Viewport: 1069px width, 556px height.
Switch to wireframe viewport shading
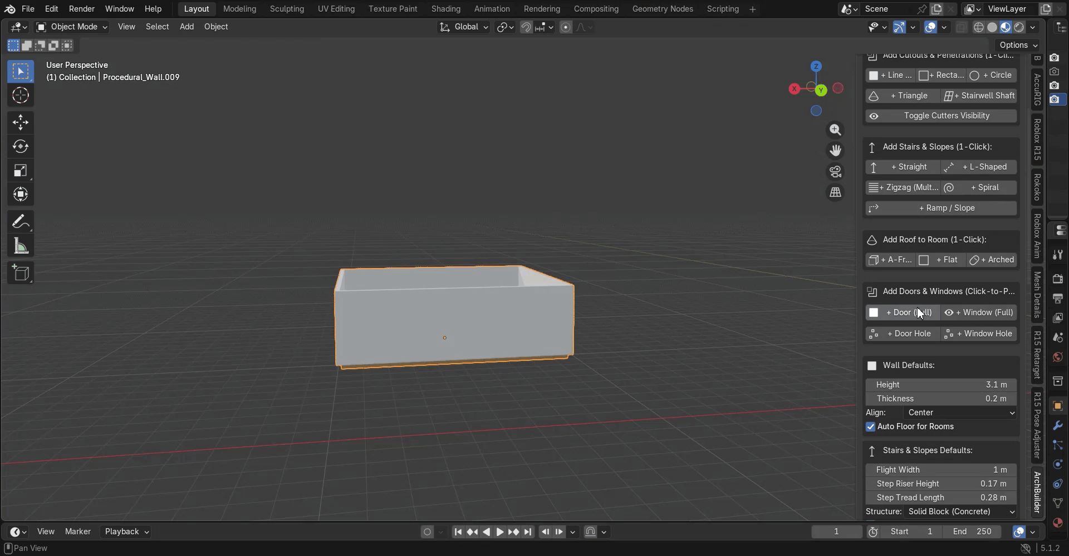tap(979, 27)
